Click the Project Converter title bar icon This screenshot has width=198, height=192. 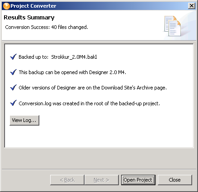click(x=6, y=6)
